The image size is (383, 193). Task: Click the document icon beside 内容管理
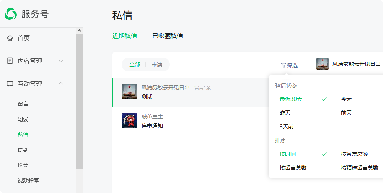(x=10, y=61)
